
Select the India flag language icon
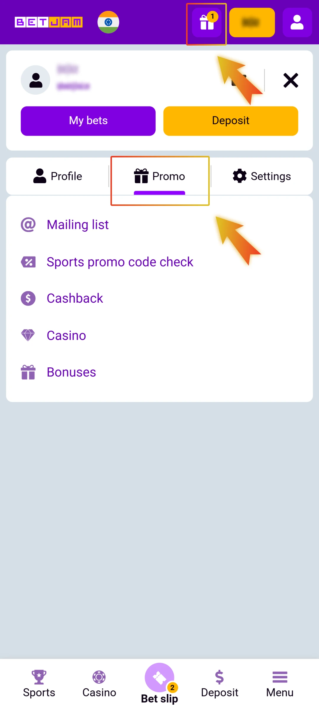pos(108,22)
